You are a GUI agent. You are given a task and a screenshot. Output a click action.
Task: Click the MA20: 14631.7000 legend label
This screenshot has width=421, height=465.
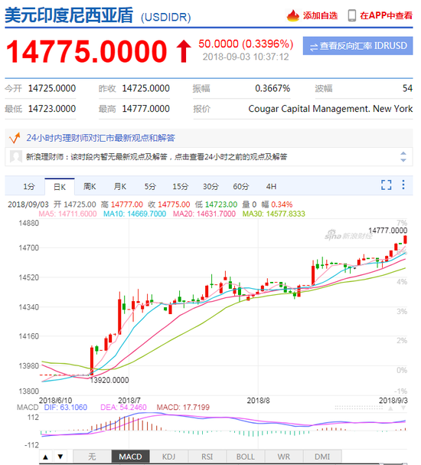click(204, 214)
